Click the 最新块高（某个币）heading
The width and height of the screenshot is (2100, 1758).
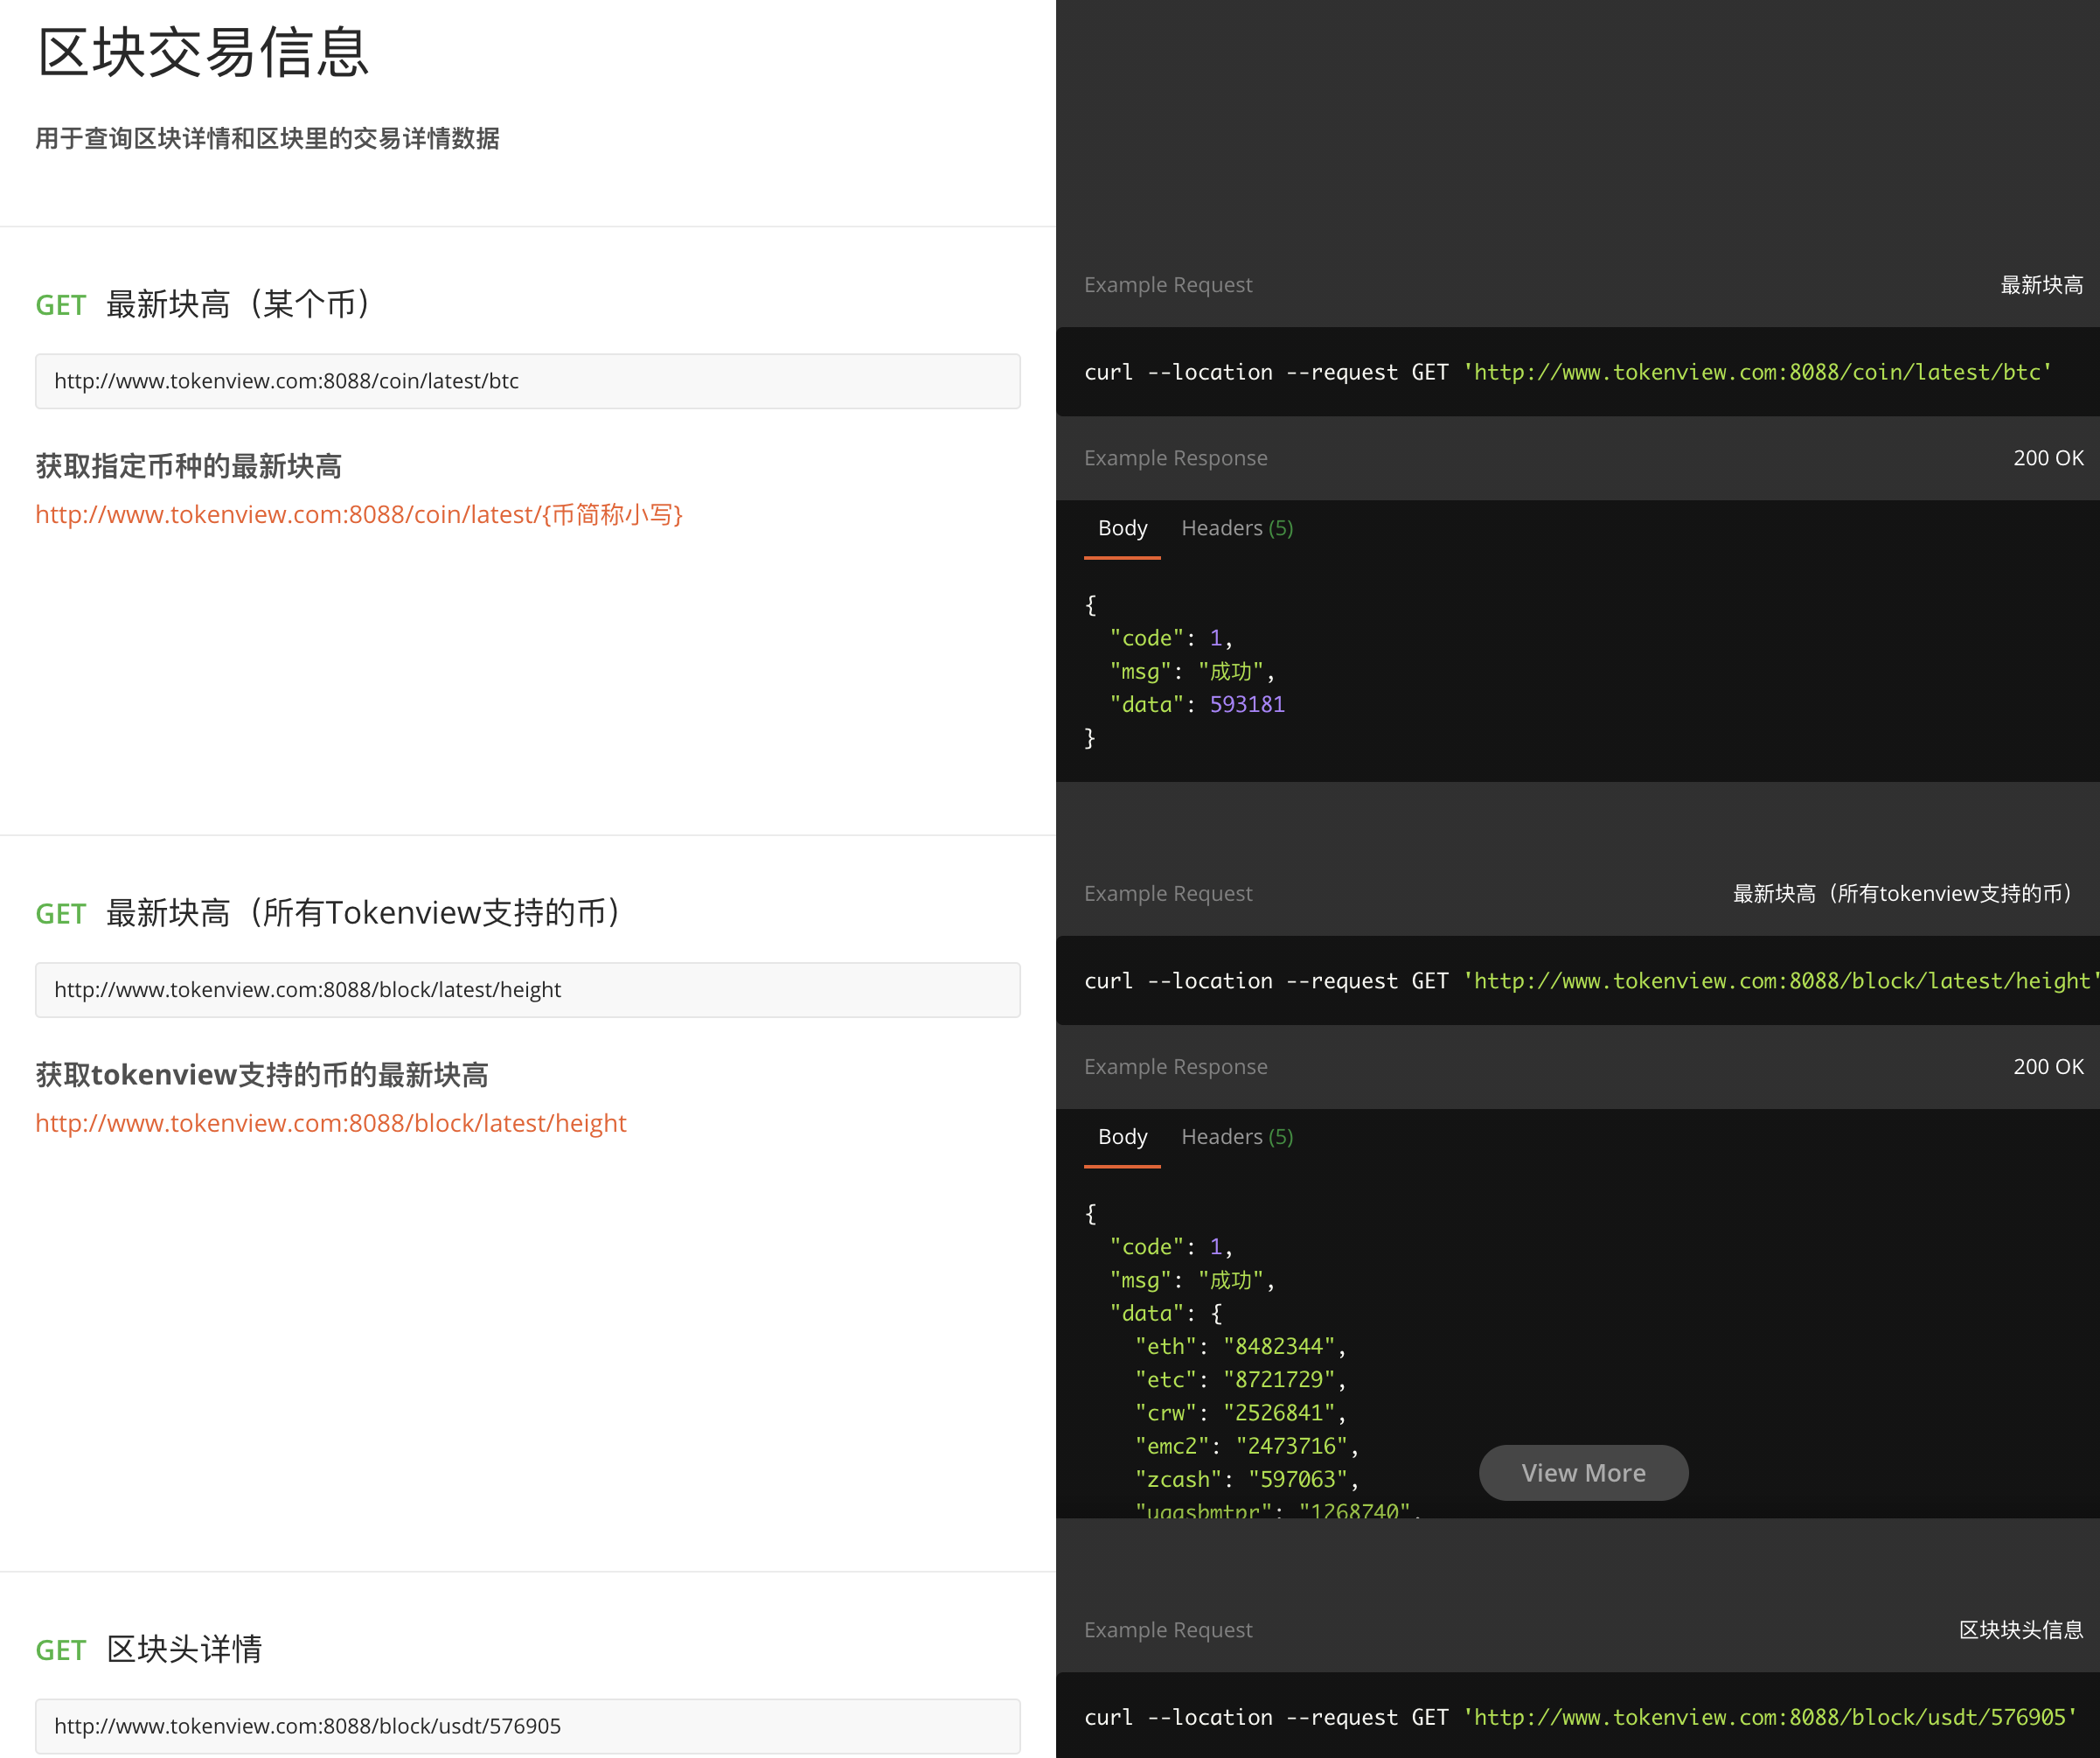click(239, 304)
